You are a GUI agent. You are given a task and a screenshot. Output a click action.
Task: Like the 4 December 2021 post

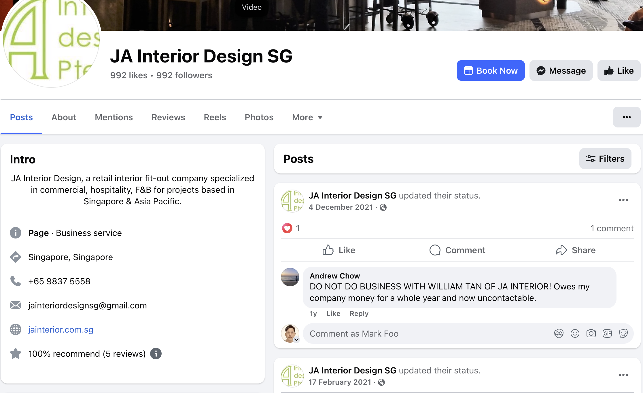(x=339, y=250)
